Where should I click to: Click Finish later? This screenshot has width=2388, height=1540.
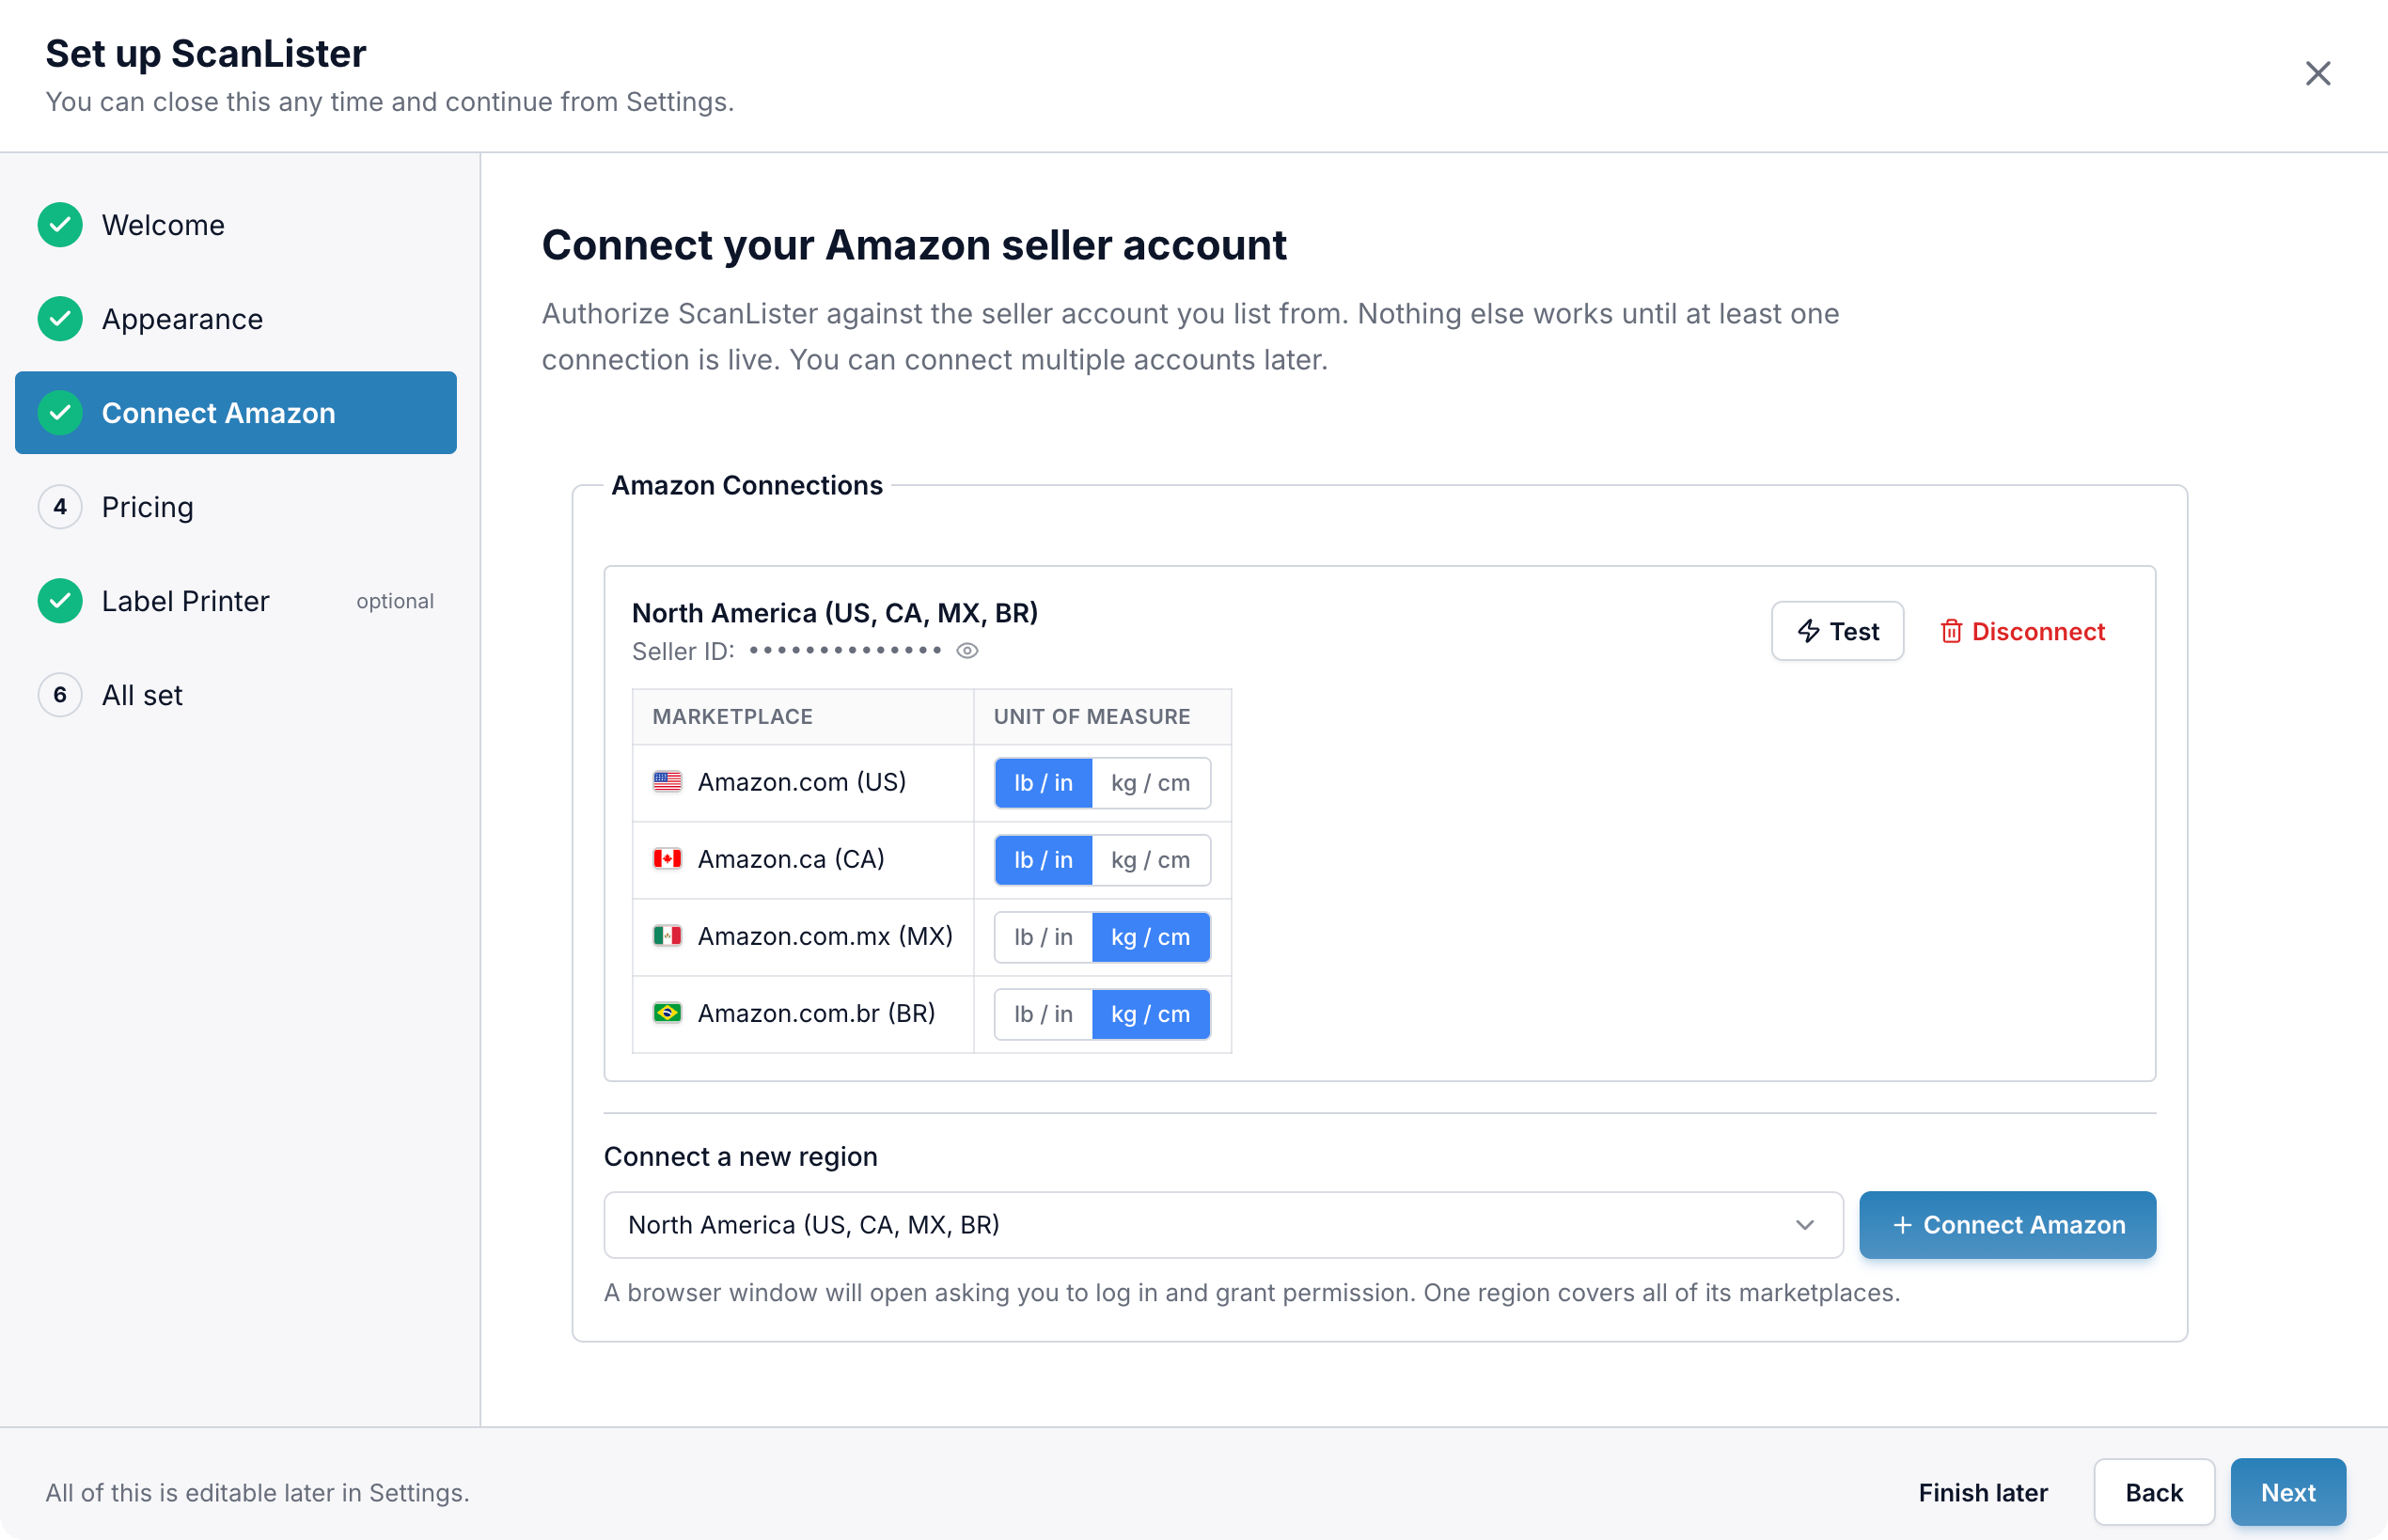coord(1982,1492)
